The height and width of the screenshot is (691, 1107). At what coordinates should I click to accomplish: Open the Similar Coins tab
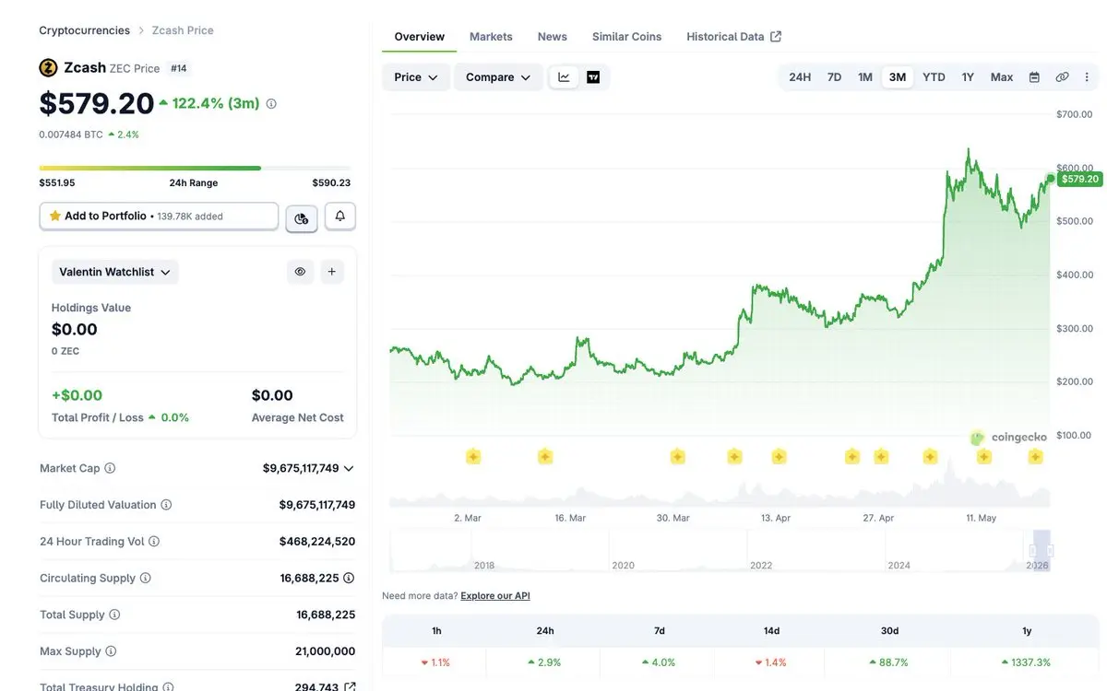click(x=627, y=37)
